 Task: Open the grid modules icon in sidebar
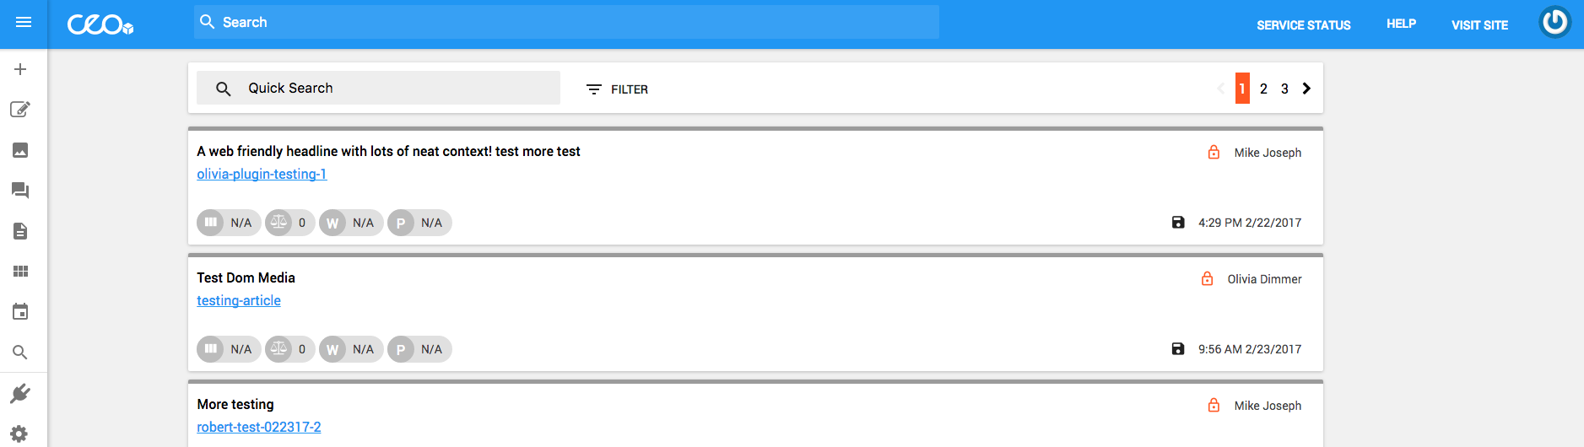point(20,272)
